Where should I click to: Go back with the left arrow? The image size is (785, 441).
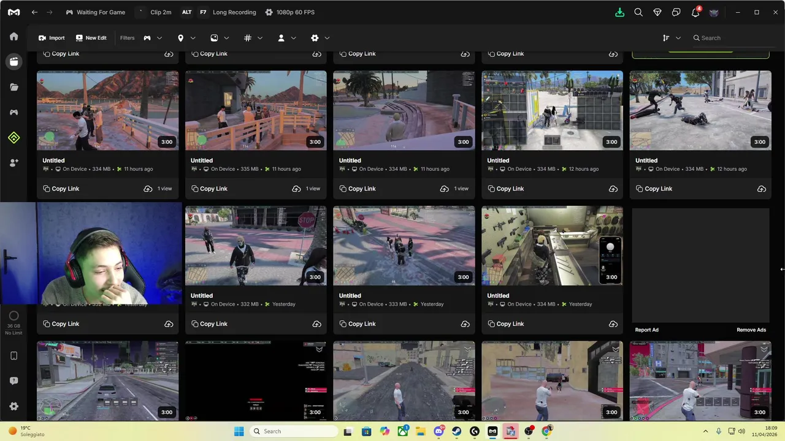(34, 12)
